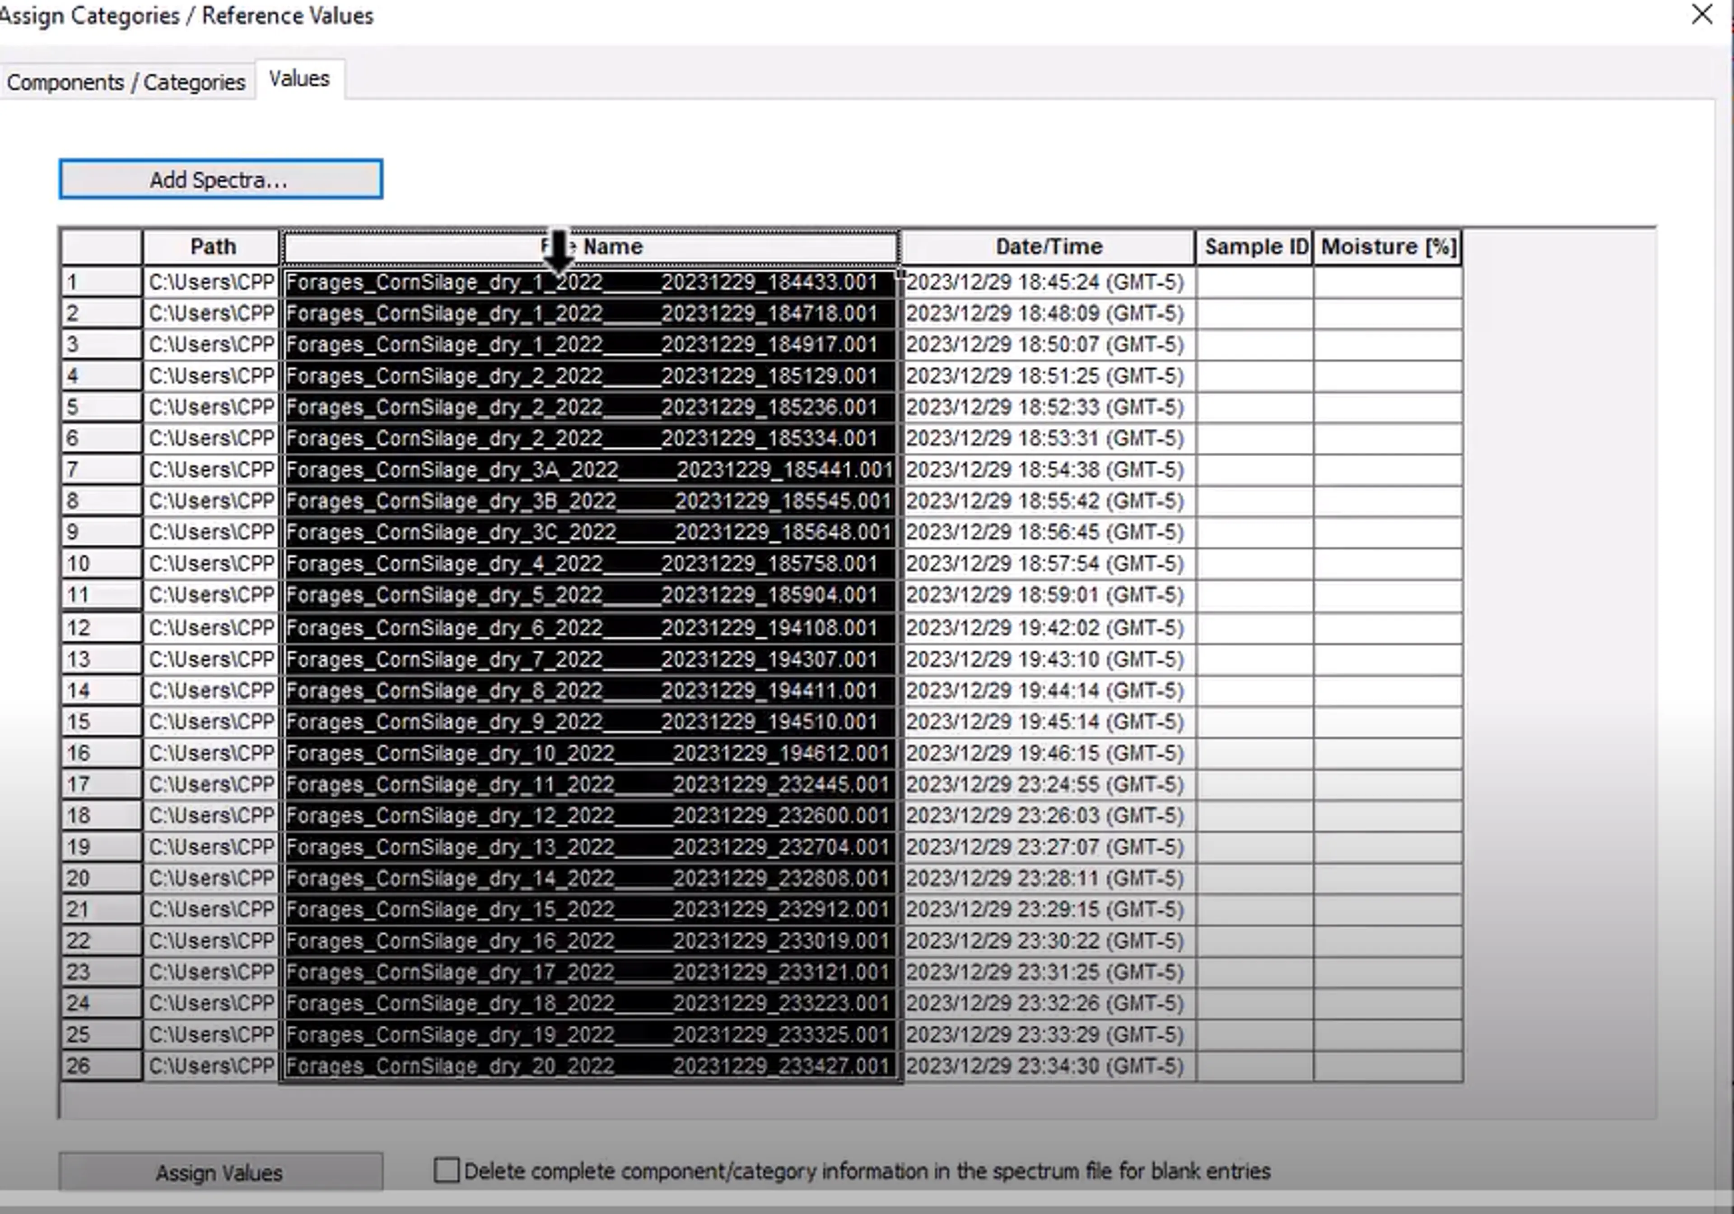1734x1214 pixels.
Task: Select file Forages_CornSilage_dry_20_2022
Action: point(591,1066)
